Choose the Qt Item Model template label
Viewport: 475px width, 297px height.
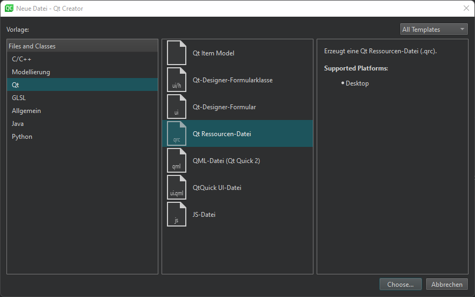[x=213, y=53]
